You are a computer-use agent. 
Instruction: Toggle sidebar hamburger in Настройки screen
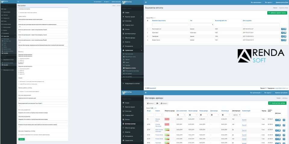(x=18, y=2)
